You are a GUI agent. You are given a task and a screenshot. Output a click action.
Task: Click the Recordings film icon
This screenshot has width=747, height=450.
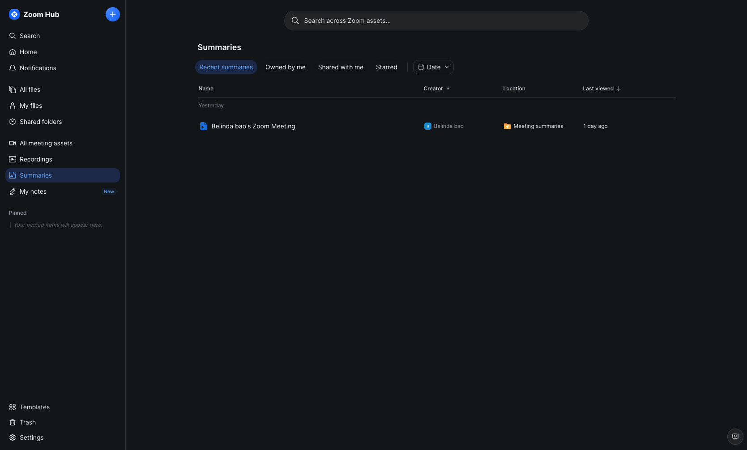pyautogui.click(x=13, y=159)
